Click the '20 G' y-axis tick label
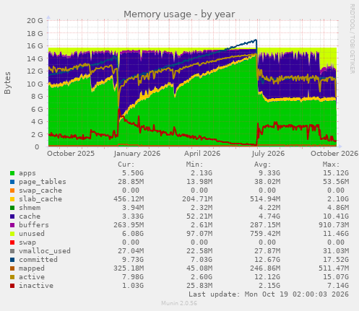This screenshot has height=311, width=359. pos(35,21)
